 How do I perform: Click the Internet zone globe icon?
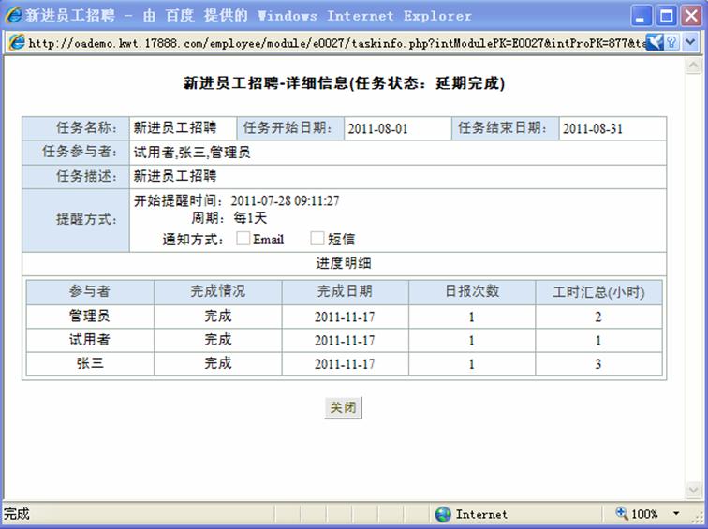[x=443, y=514]
